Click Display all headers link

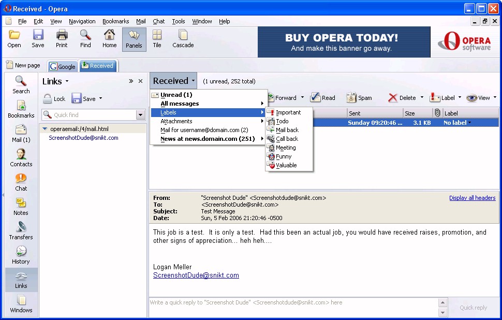[472, 198]
